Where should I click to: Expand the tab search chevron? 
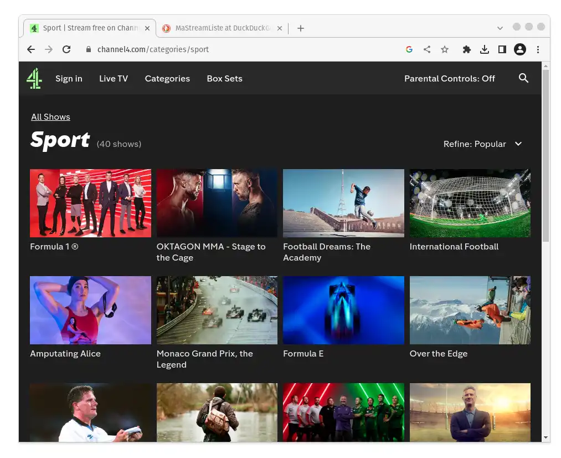pyautogui.click(x=500, y=28)
